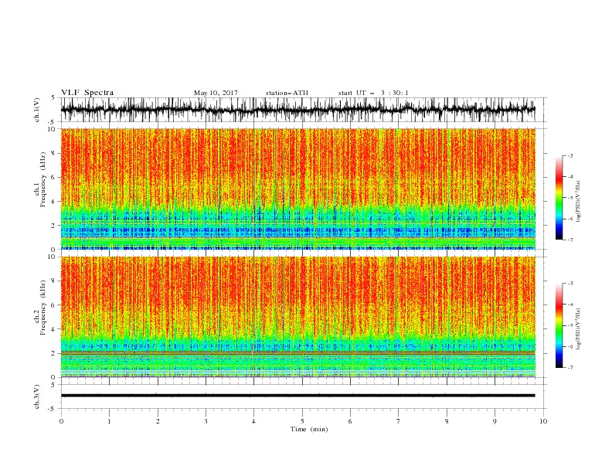Click the ch.3 voltage trace

297,396
